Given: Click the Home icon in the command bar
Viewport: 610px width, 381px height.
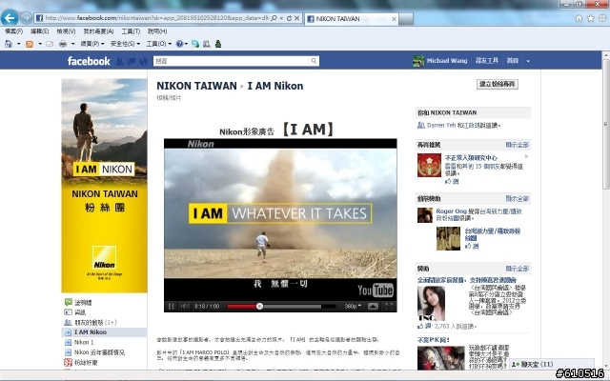Looking at the screenshot, I should [9, 44].
